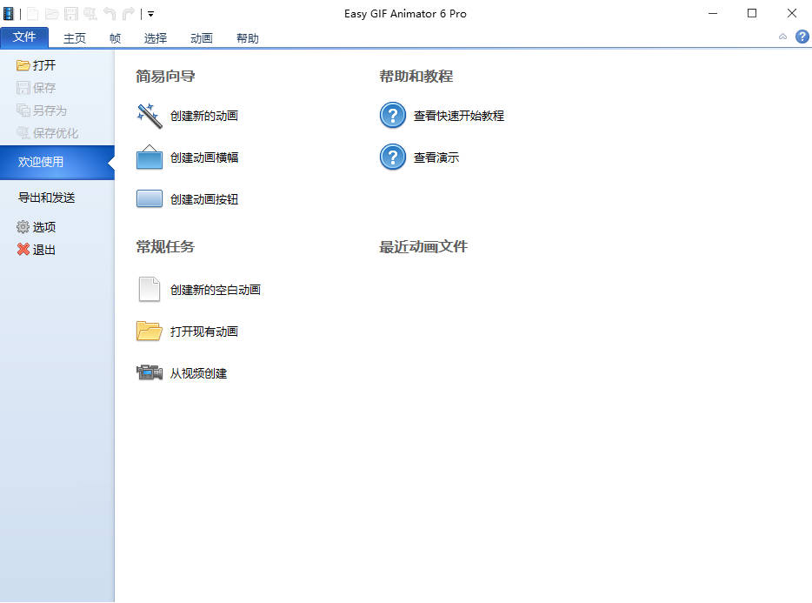Image resolution: width=812 pixels, height=603 pixels.
Task: Start 创建动画按钮 wizard
Action: click(204, 199)
